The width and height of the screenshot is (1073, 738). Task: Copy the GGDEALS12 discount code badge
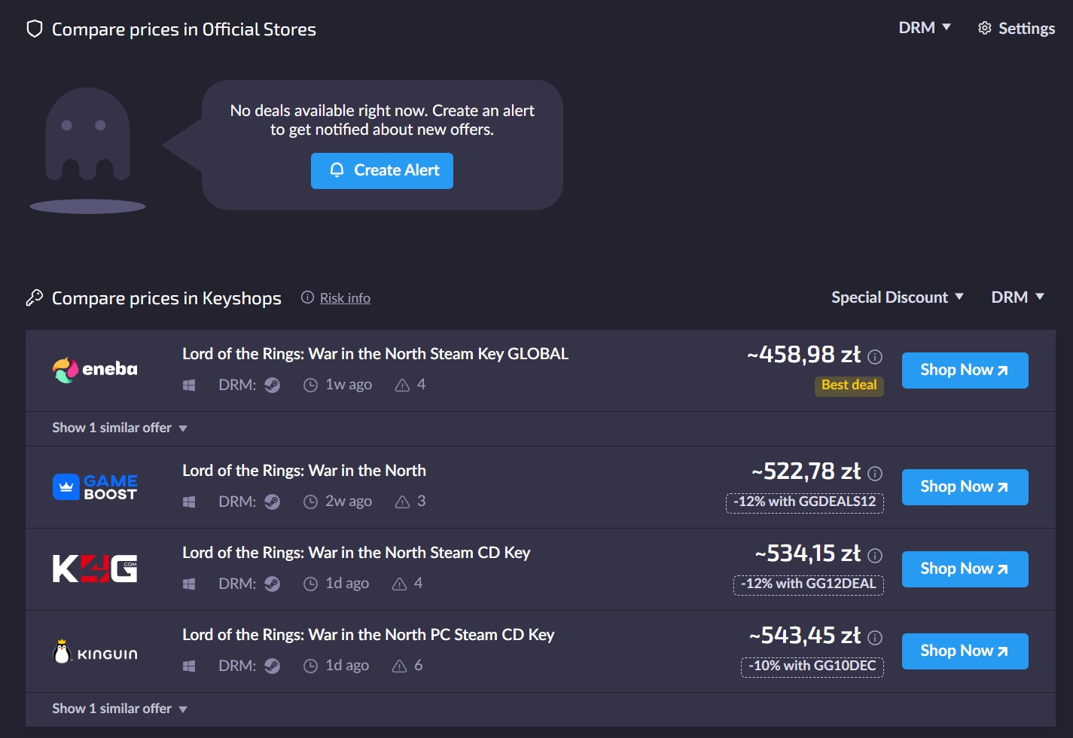pyautogui.click(x=805, y=502)
